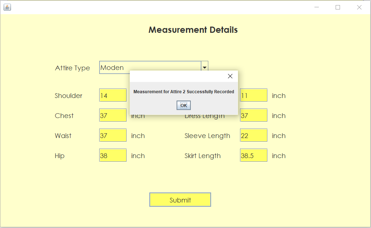Click the dropdown arrow next to Moden
Screen dimensions: 371x228
[204, 67]
